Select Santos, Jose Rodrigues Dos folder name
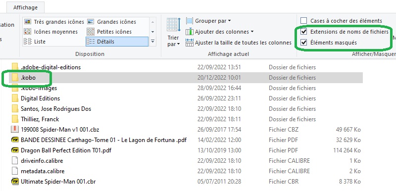Screen dimensions: 396x191 click(x=56, y=109)
